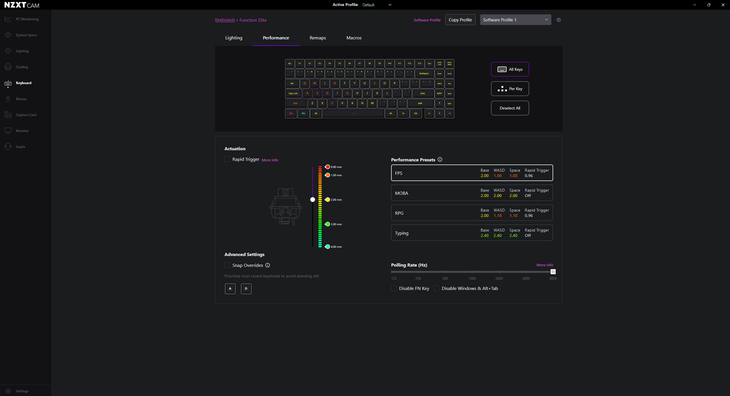The image size is (730, 396).
Task: Click the 0.60 mm red actuation marker
Action: 327,167
